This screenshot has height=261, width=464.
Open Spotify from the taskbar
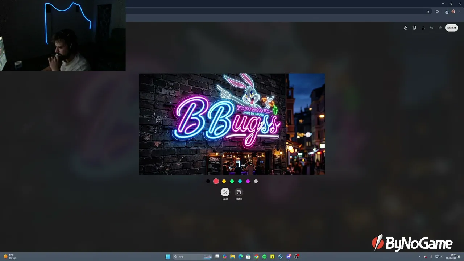click(x=264, y=257)
